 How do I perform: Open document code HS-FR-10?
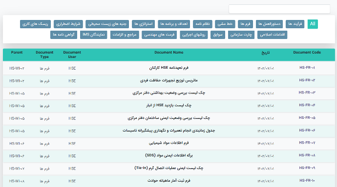(307, 181)
